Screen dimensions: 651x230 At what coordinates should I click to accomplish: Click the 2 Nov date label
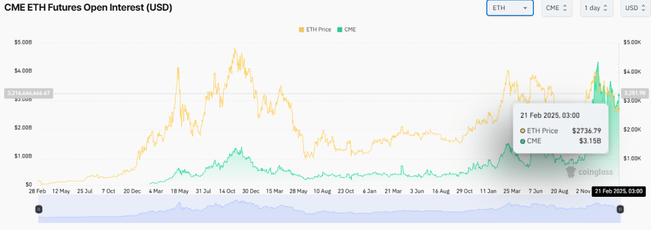pyautogui.click(x=583, y=191)
